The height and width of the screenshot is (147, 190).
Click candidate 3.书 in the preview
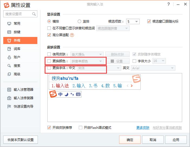tap(93, 86)
